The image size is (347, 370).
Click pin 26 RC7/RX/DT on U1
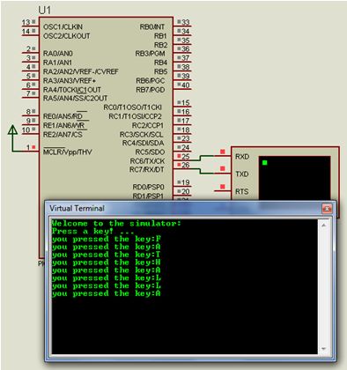[182, 166]
